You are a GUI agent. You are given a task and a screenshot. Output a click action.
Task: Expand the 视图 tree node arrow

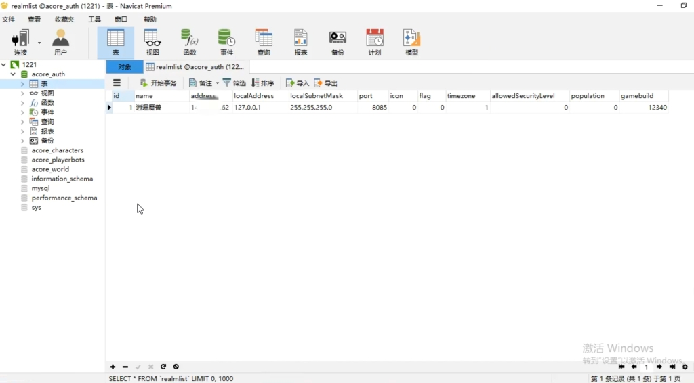22,93
